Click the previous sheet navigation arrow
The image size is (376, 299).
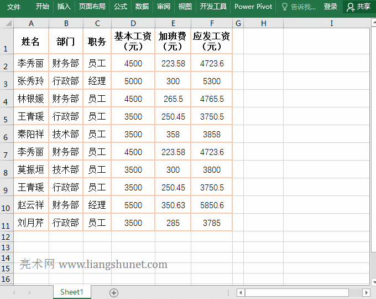point(14,292)
